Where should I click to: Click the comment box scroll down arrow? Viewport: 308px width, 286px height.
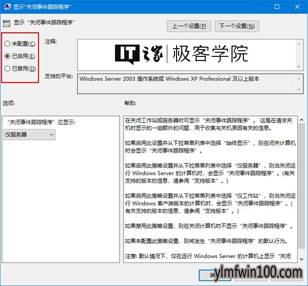click(x=299, y=66)
